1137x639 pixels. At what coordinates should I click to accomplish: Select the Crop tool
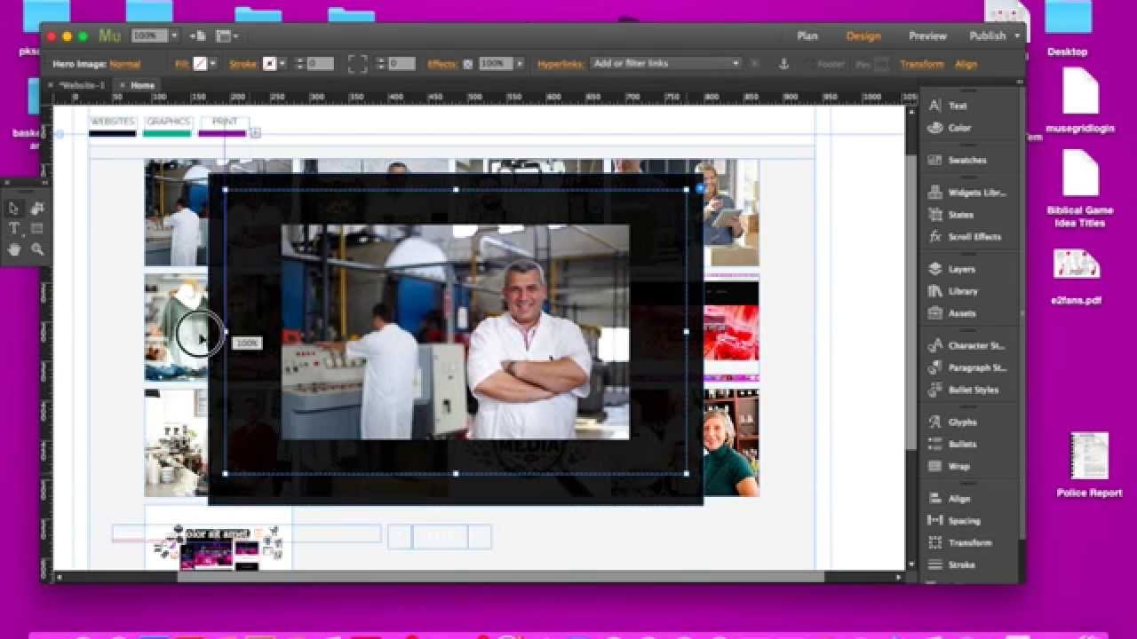(37, 209)
